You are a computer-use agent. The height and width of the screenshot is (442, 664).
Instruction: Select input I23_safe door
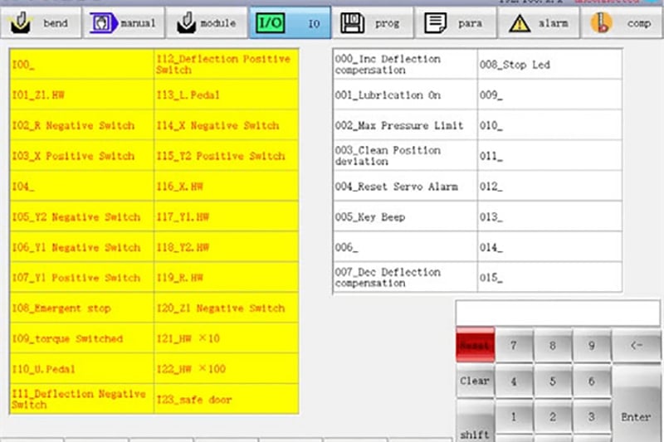click(x=227, y=399)
